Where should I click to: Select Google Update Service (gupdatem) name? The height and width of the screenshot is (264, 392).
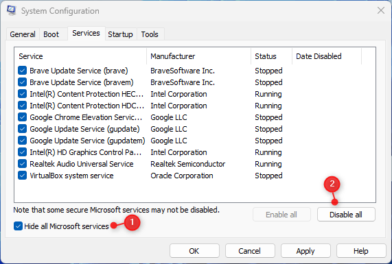(x=87, y=141)
